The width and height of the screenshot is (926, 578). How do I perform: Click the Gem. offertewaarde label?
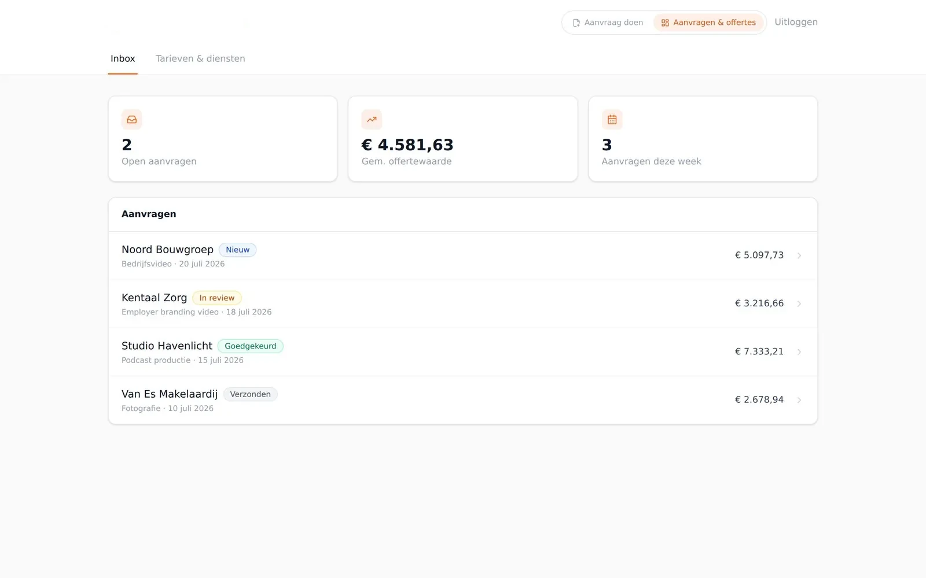click(406, 161)
